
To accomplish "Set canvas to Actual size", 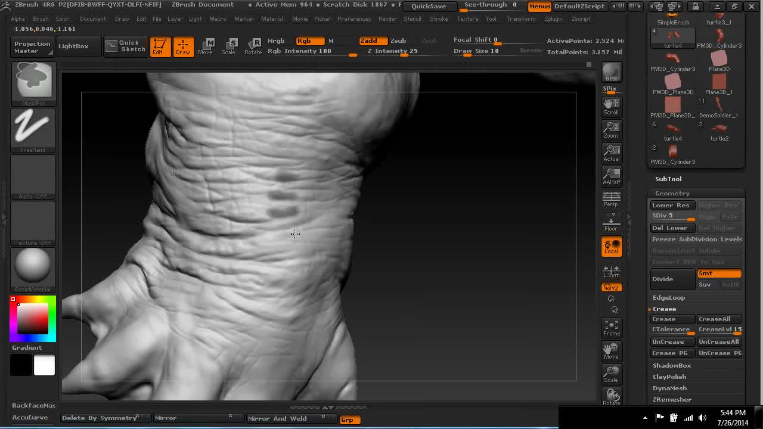I will tap(611, 153).
